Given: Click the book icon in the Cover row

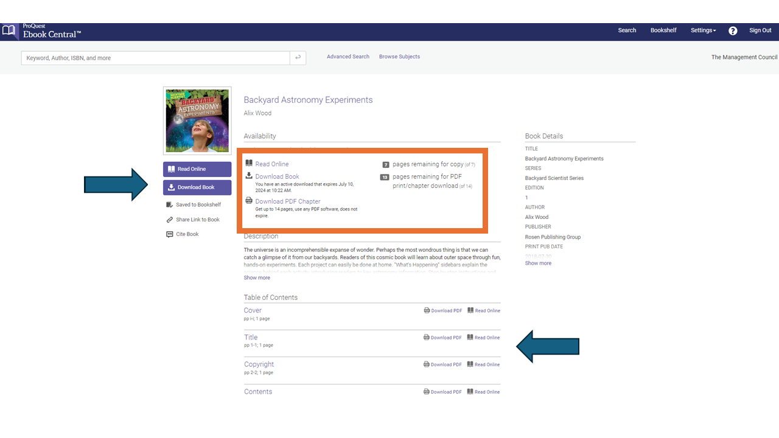Looking at the screenshot, I should click(470, 310).
